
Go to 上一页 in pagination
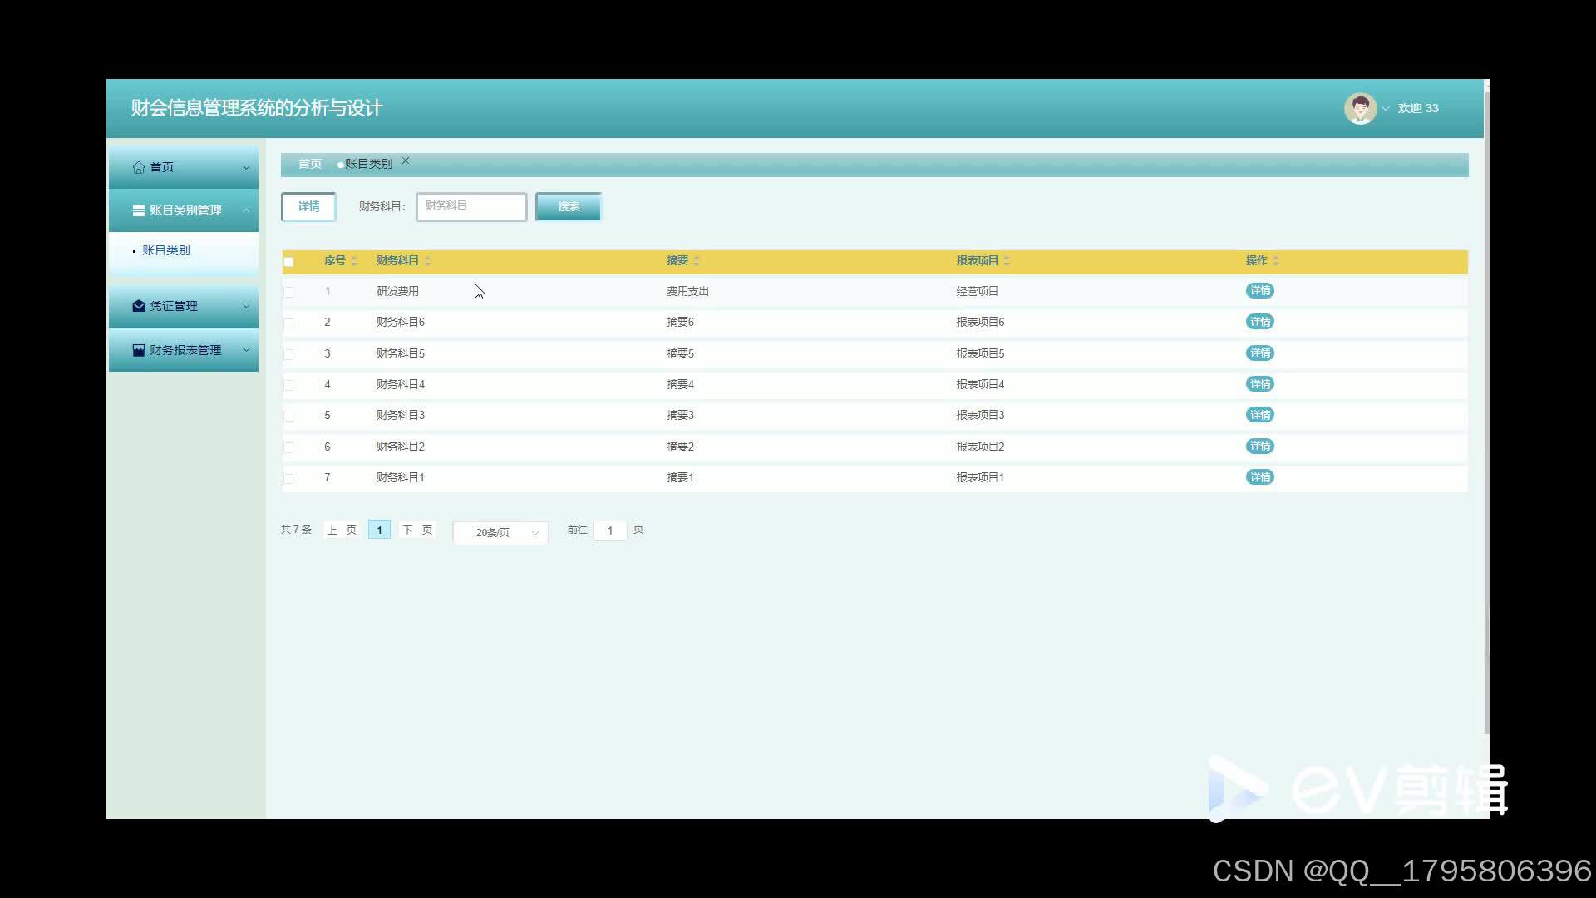pos(342,530)
